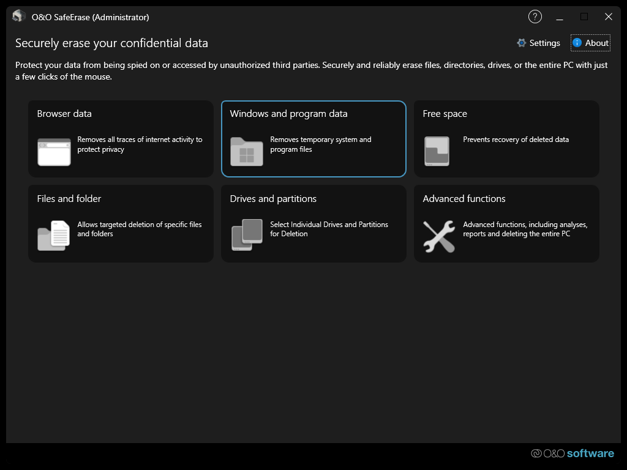Image resolution: width=627 pixels, height=470 pixels.
Task: Close the SafeErase window
Action: click(608, 17)
